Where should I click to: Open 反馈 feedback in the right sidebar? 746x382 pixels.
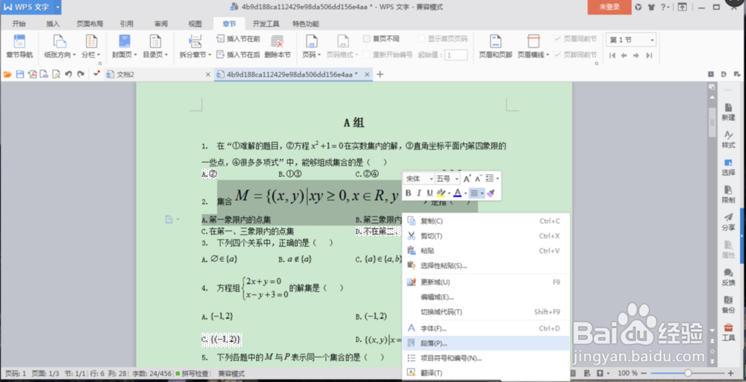(x=728, y=277)
